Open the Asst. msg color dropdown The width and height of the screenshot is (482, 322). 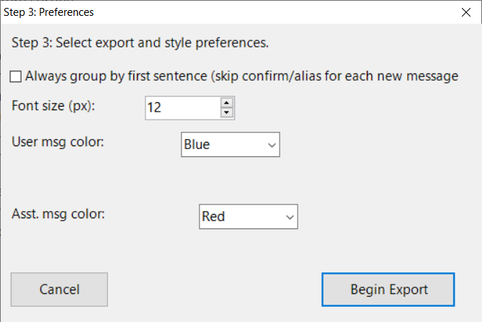tap(248, 216)
